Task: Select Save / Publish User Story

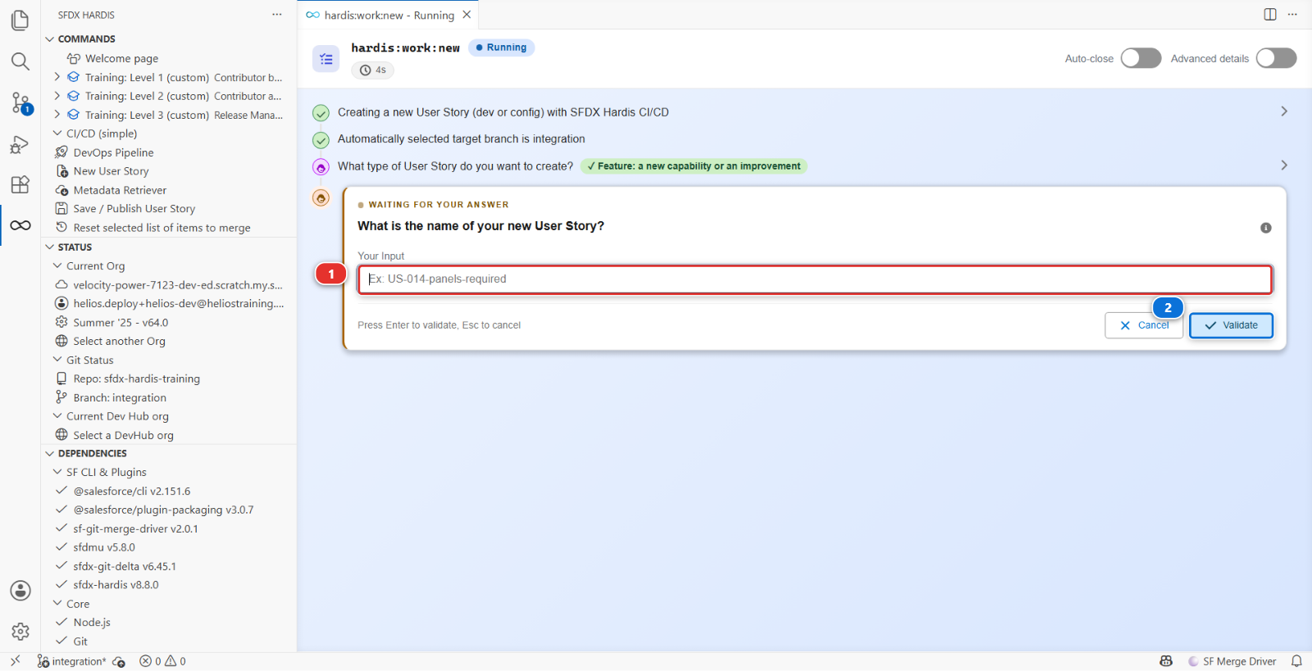Action: [x=134, y=209]
